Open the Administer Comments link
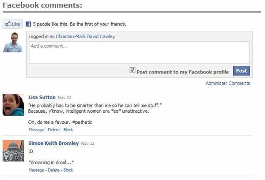Image resolution: width=265 pixels, height=180 pixels. [228, 83]
